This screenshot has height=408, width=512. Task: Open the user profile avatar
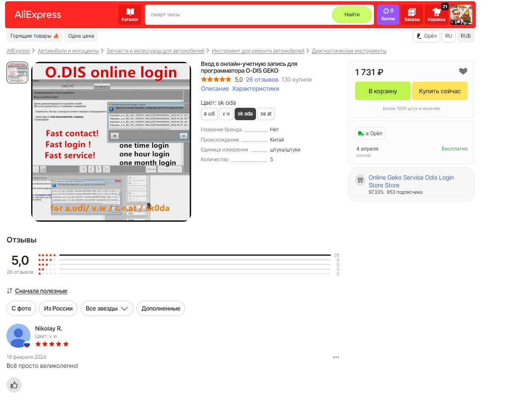click(461, 15)
